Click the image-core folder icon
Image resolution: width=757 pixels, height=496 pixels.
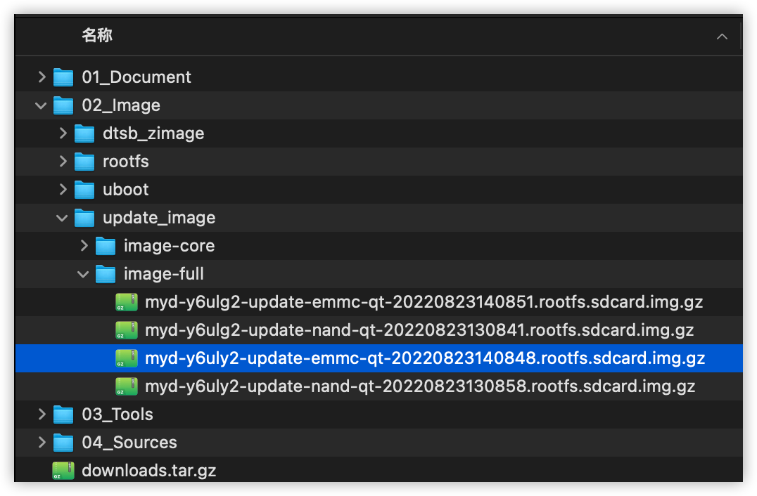[106, 246]
